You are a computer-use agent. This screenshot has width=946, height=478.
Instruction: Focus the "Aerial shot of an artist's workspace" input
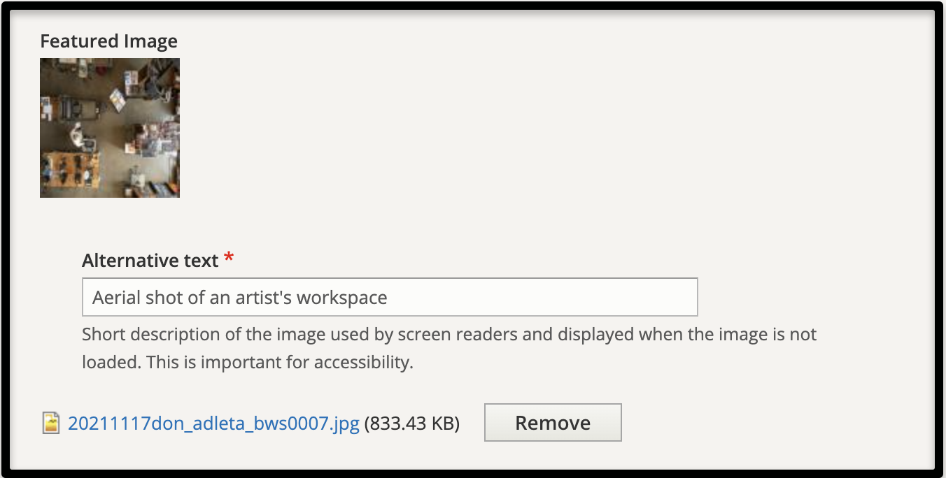click(x=389, y=297)
